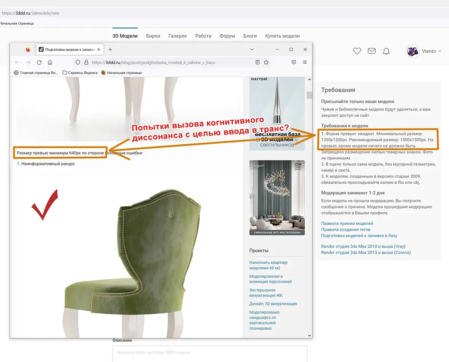This screenshot has width=449, height=362.
Task: Open Начальная страница bookmark in Firefox window
Action: pos(121,72)
